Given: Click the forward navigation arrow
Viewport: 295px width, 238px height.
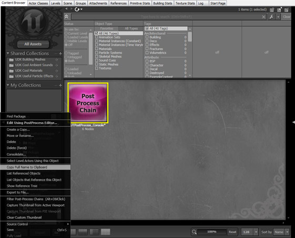Looking at the screenshot, I should coord(72,8).
